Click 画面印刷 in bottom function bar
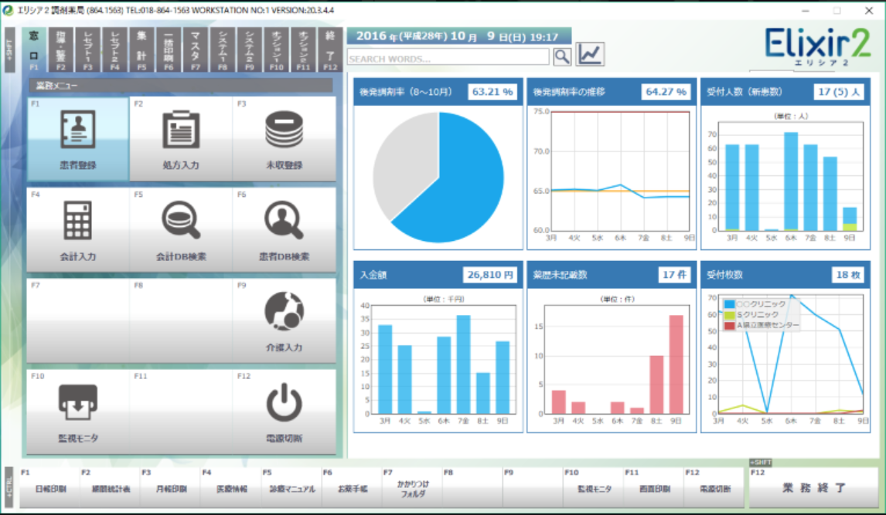The height and width of the screenshot is (515, 886). pyautogui.click(x=653, y=489)
